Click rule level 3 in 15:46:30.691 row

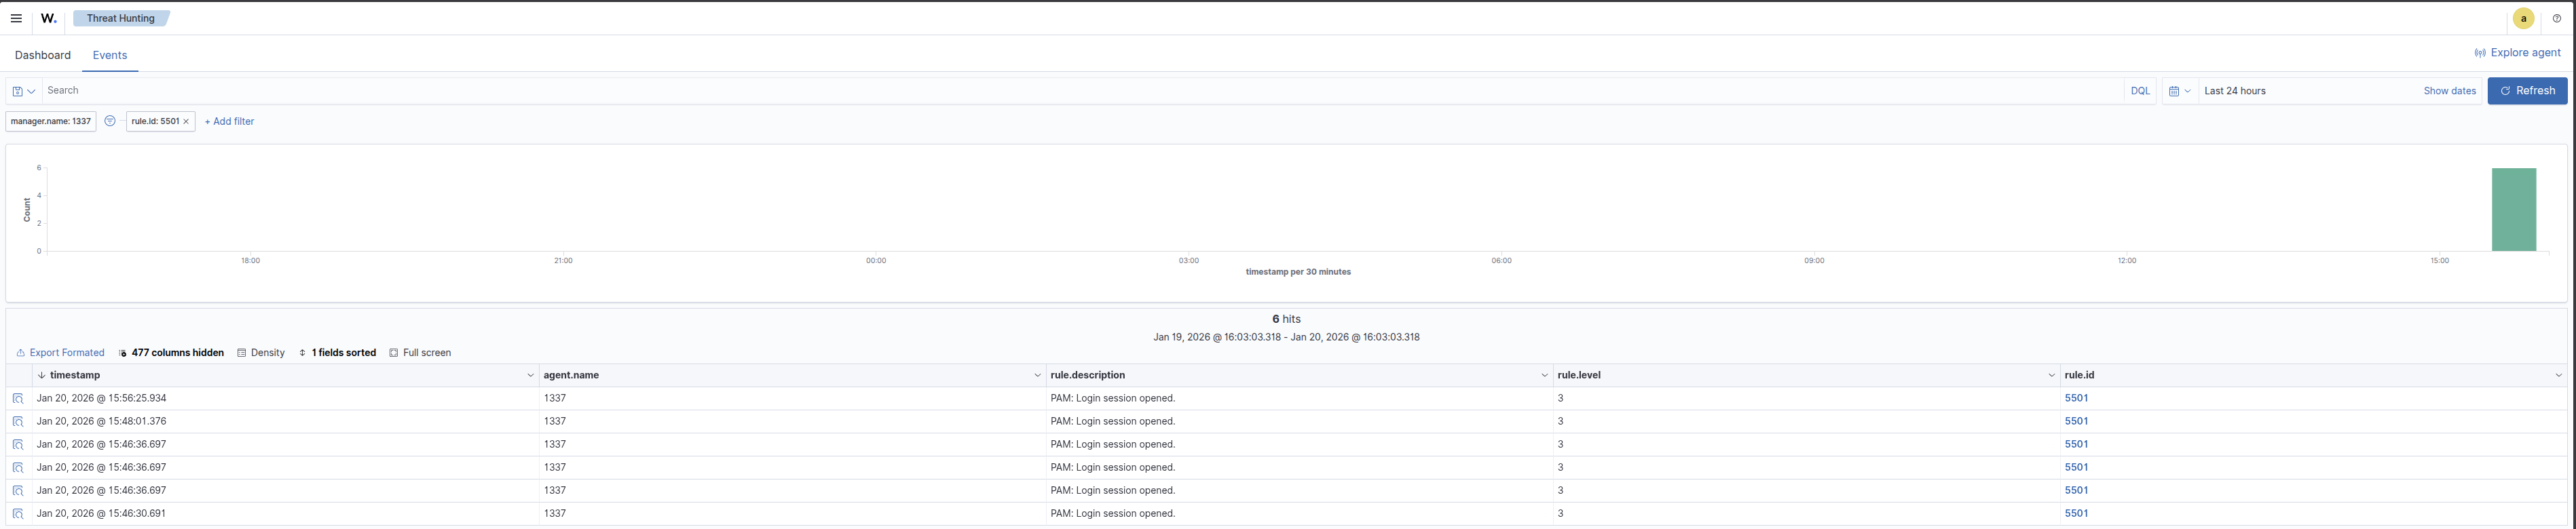click(1560, 513)
